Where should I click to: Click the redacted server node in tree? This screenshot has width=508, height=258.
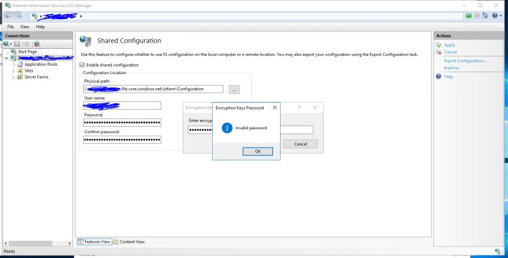44,58
